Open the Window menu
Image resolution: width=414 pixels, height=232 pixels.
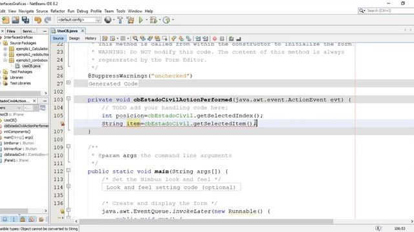pos(135,11)
